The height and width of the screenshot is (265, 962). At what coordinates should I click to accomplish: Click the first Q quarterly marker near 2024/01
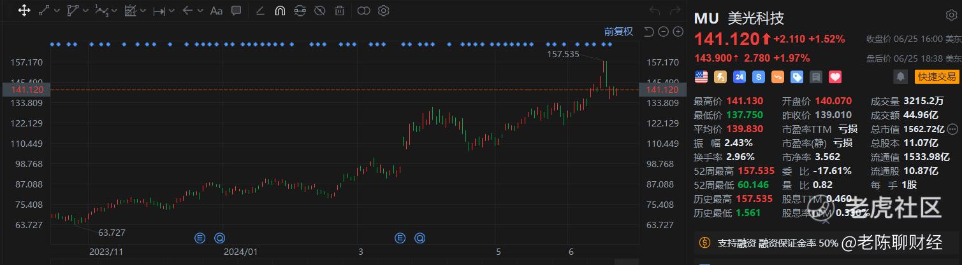[219, 238]
